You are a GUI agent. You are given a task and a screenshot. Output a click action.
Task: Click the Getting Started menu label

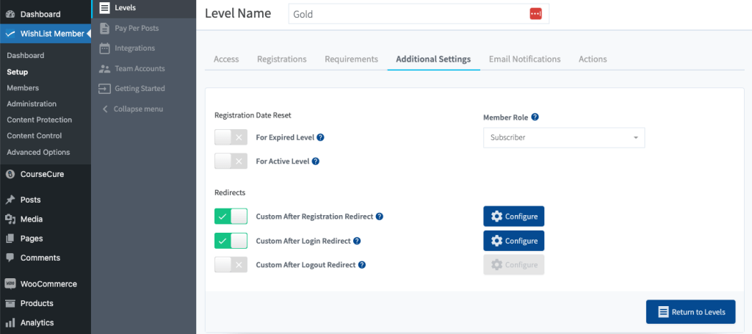click(140, 89)
